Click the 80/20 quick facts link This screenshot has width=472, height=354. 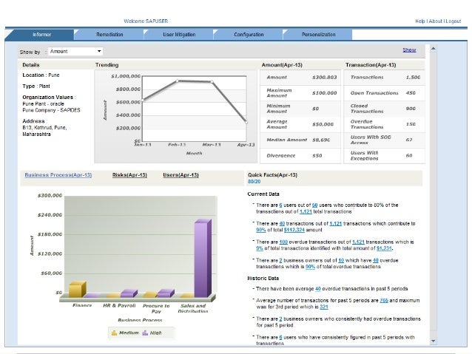[254, 182]
